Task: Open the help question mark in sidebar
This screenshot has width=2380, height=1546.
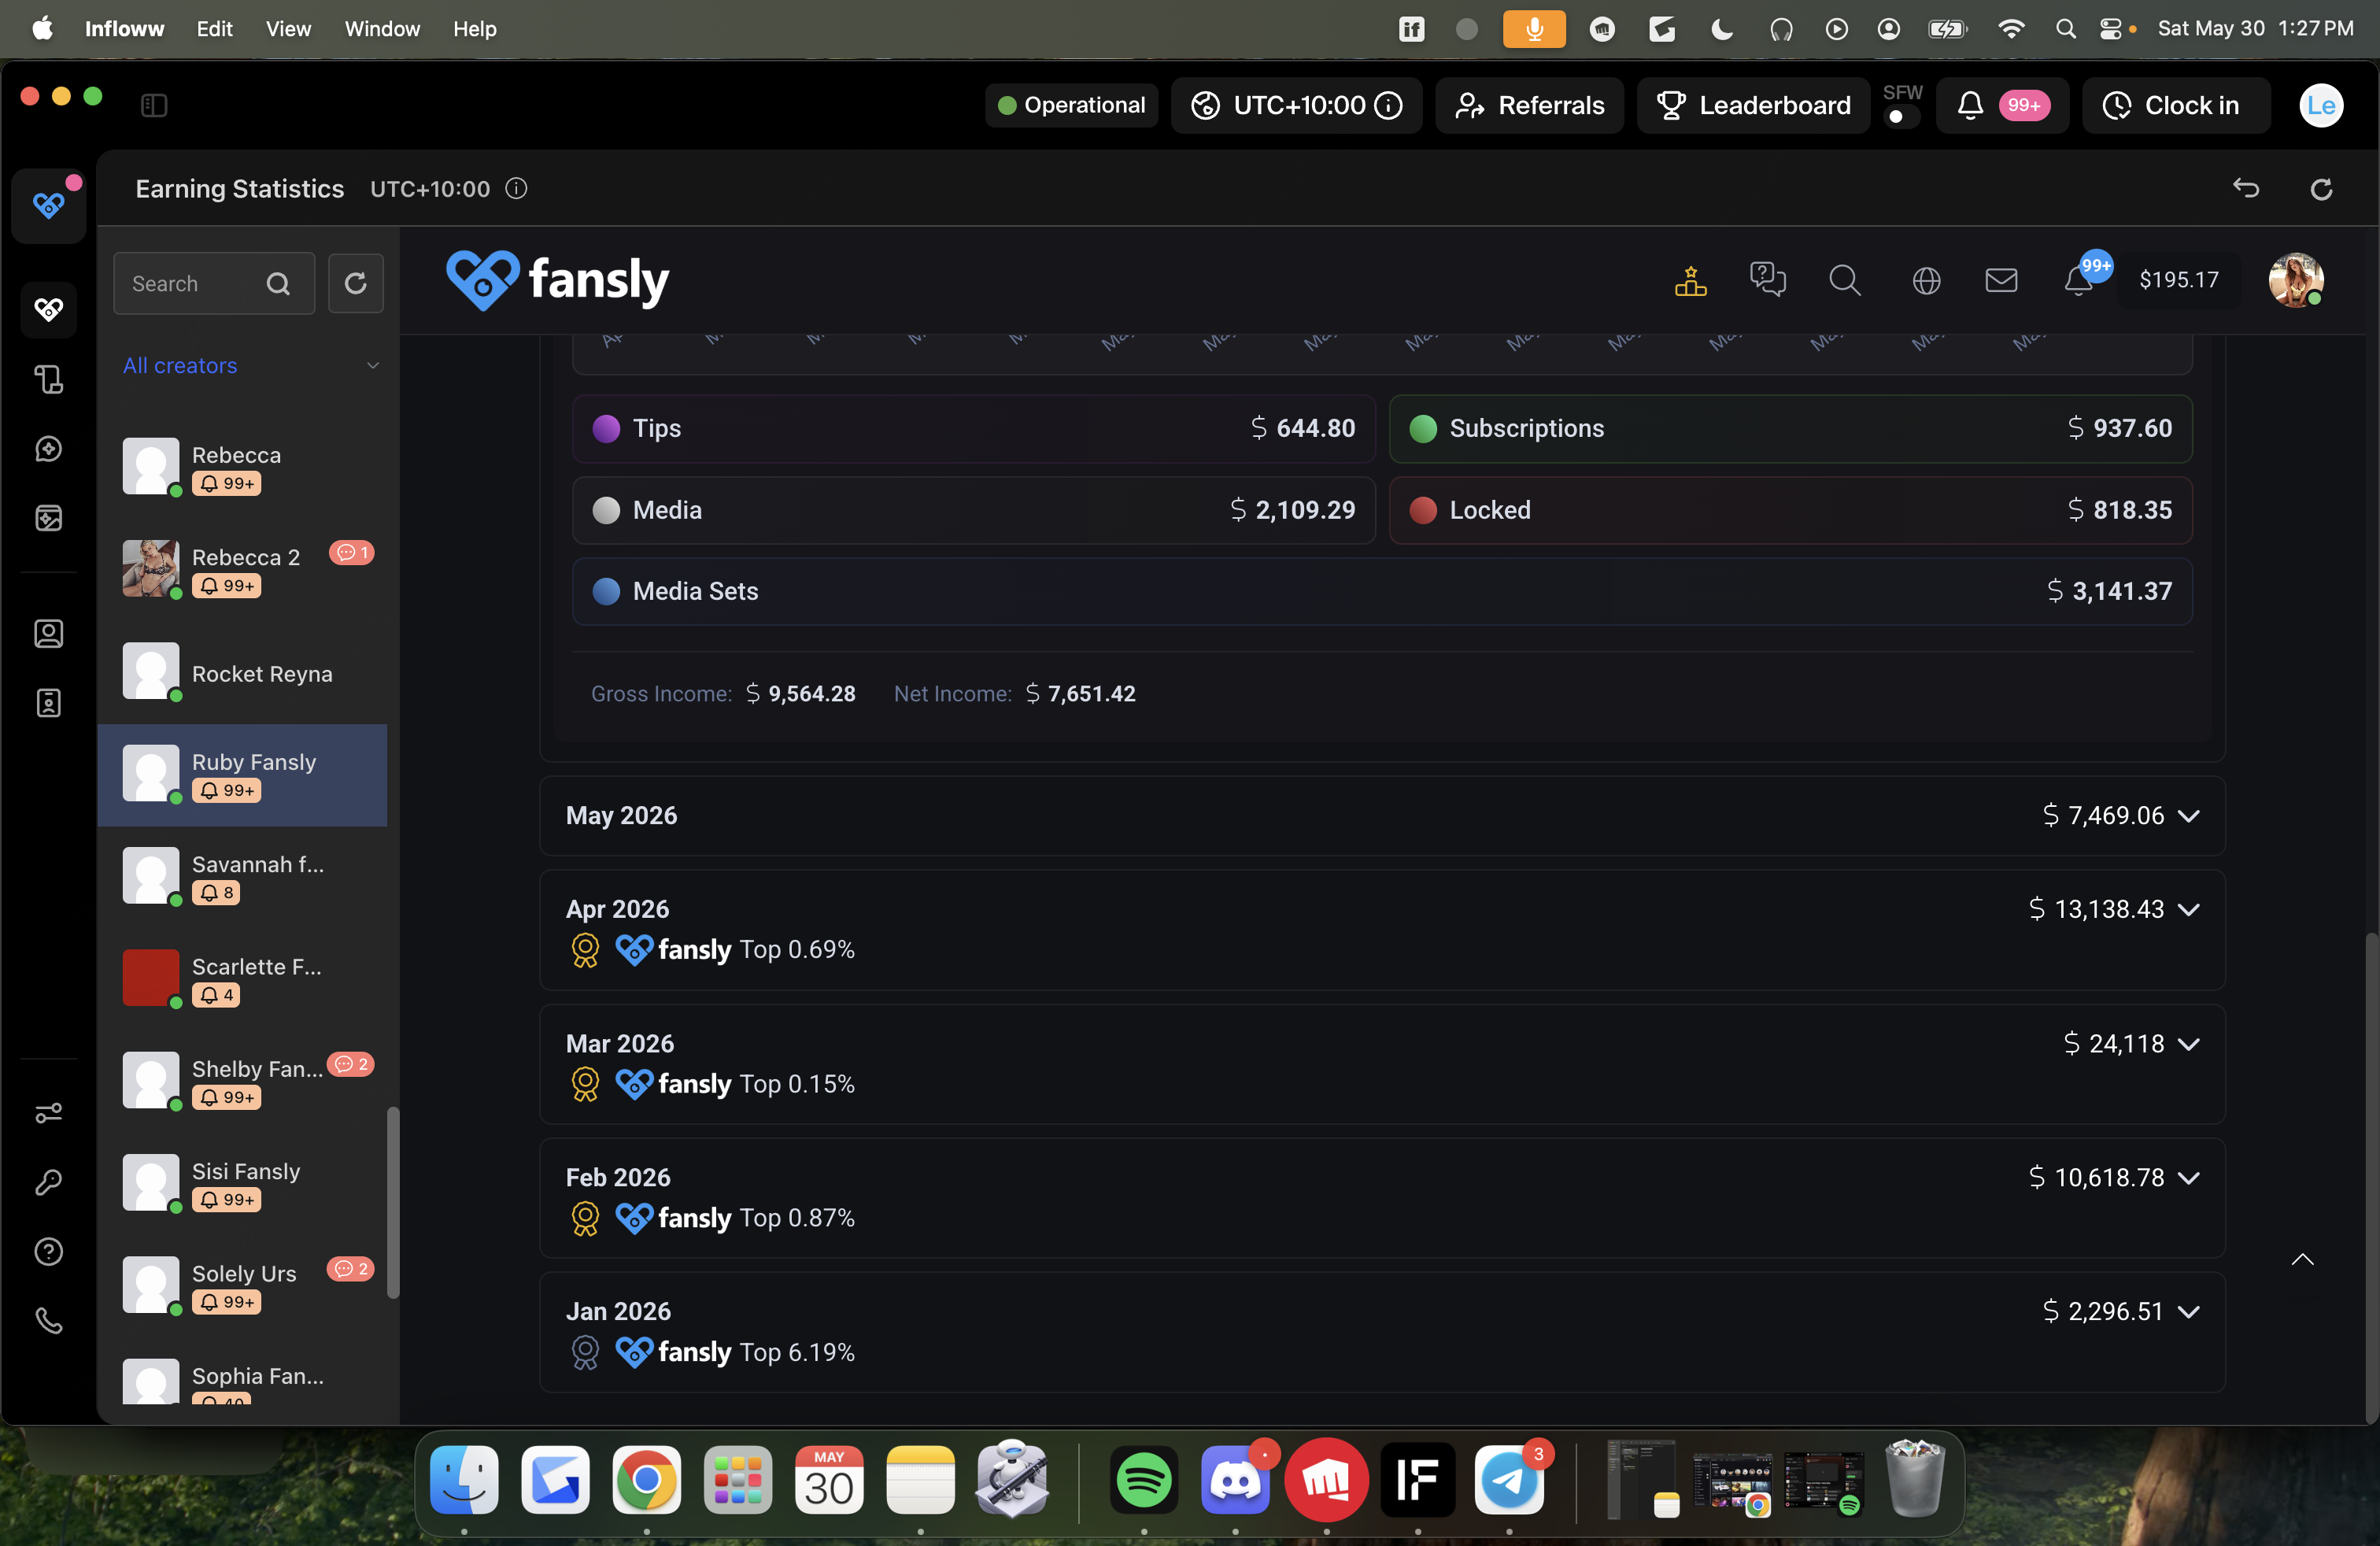Action: pyautogui.click(x=48, y=1252)
